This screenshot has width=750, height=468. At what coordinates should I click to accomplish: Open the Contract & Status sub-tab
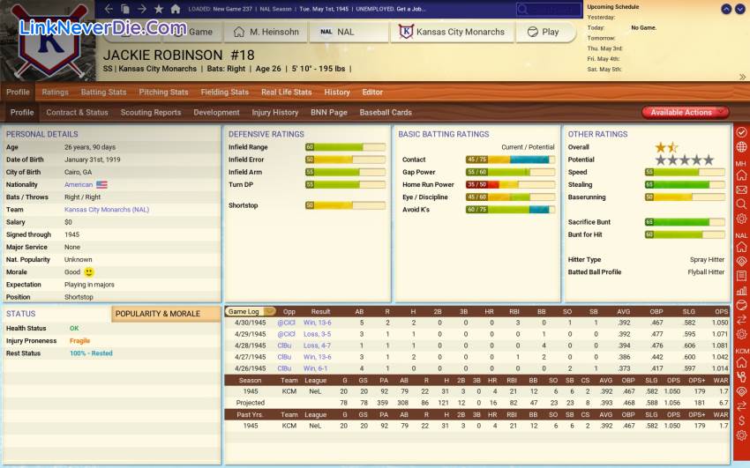tap(77, 112)
